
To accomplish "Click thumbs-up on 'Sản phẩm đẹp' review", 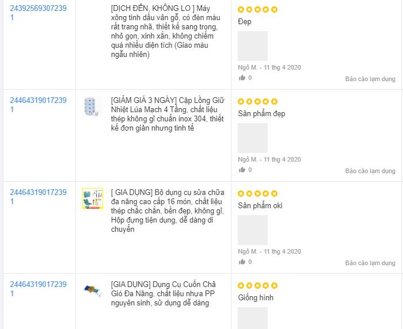I will click(242, 170).
